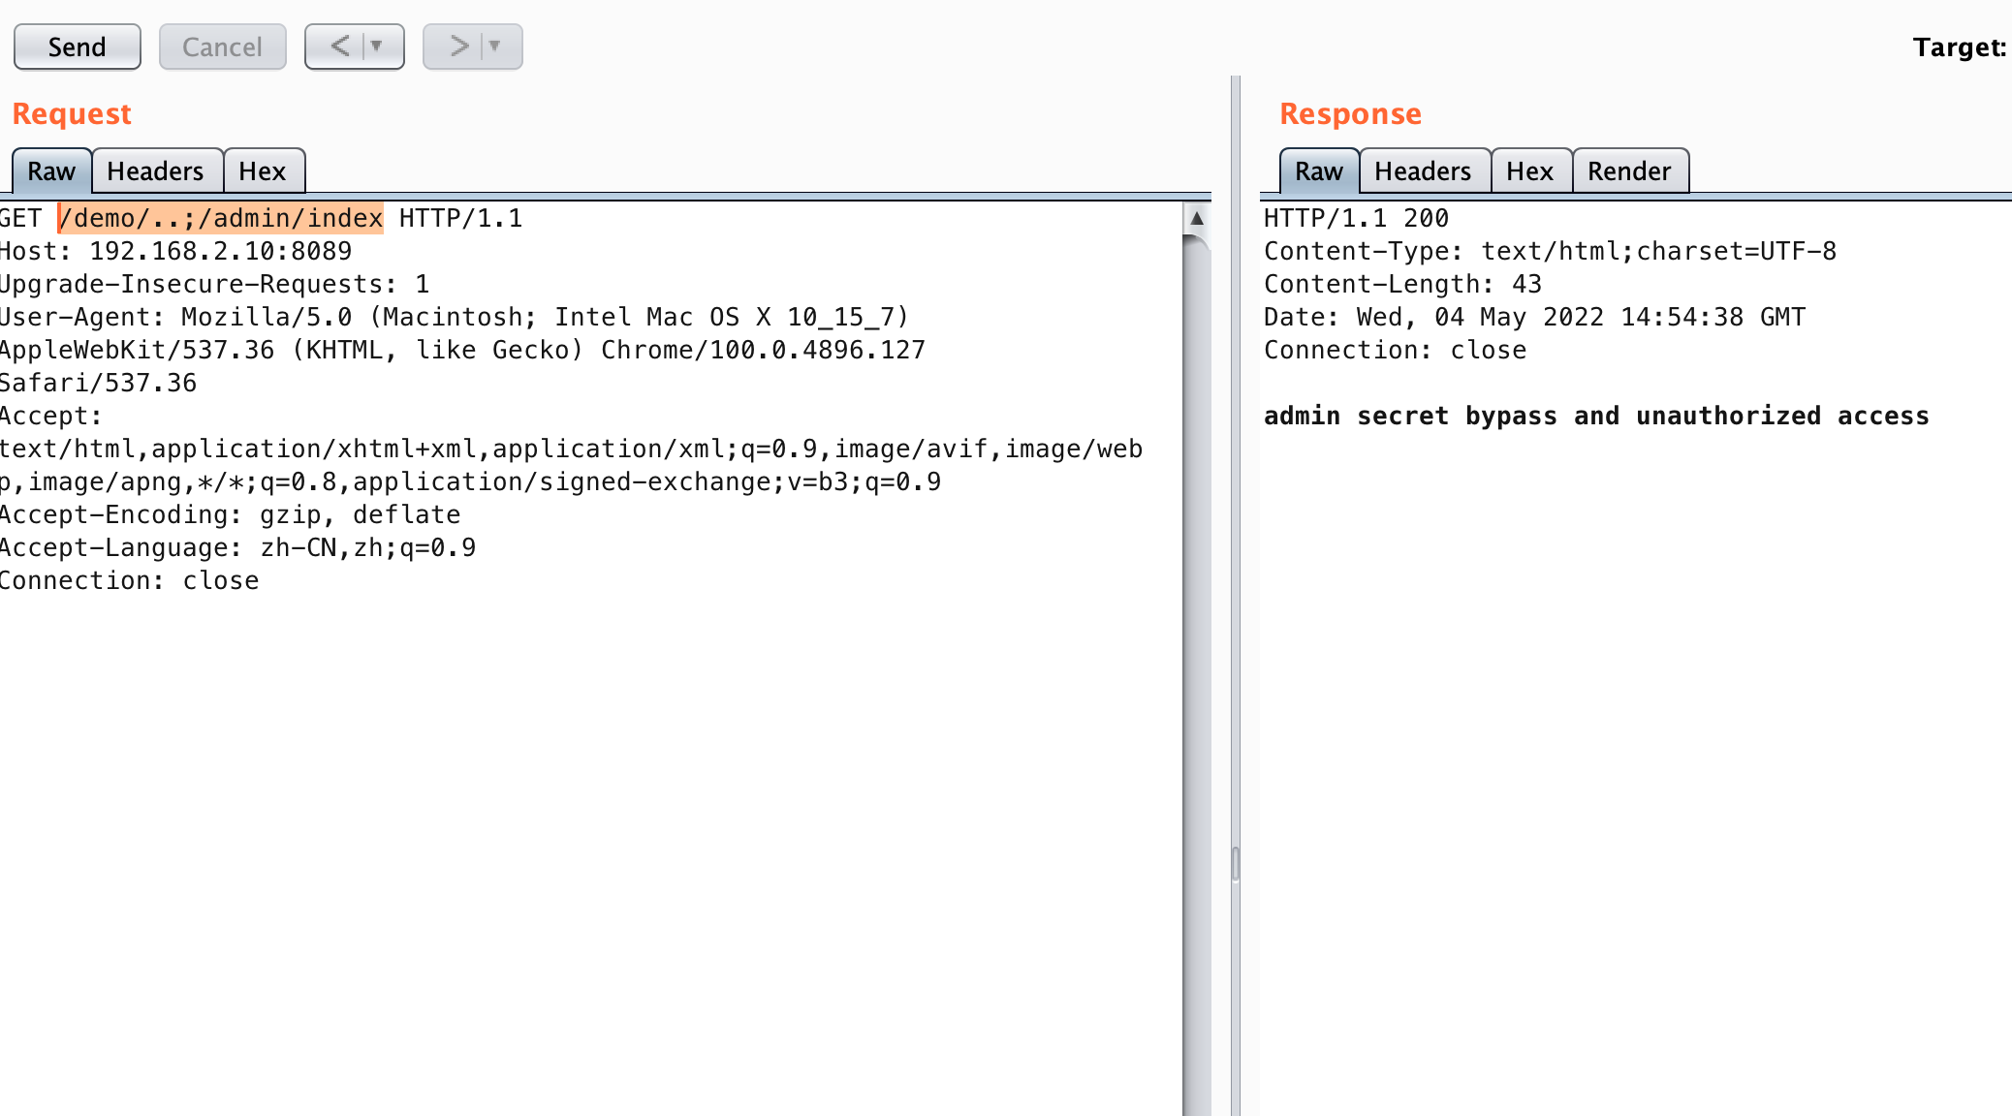Click the Accept-Encoding: gzip, deflate line
This screenshot has width=2012, height=1116.
230,514
